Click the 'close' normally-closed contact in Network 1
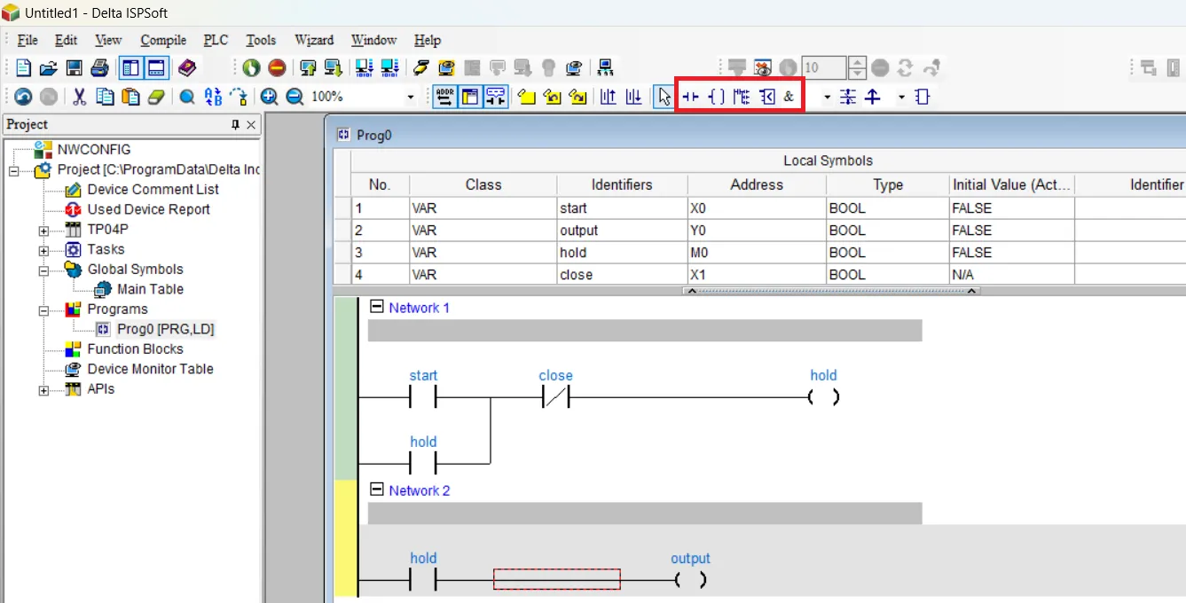Image resolution: width=1186 pixels, height=603 pixels. pyautogui.click(x=555, y=397)
